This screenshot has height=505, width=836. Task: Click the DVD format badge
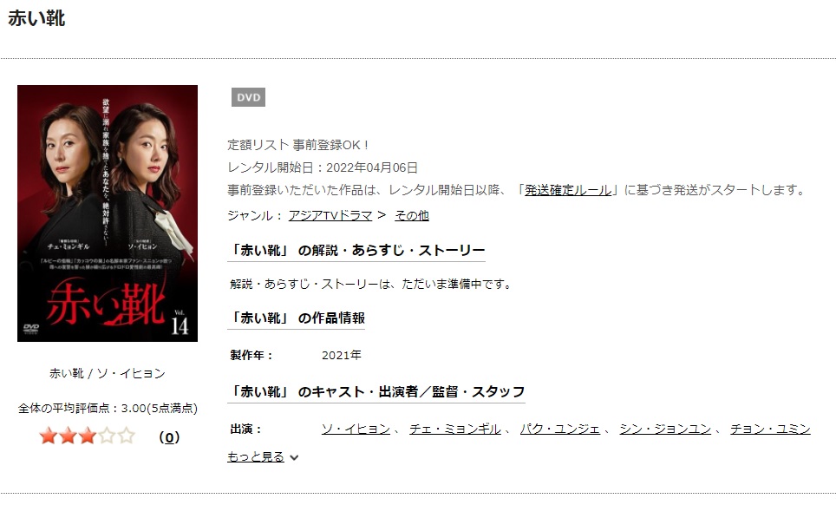pos(248,97)
